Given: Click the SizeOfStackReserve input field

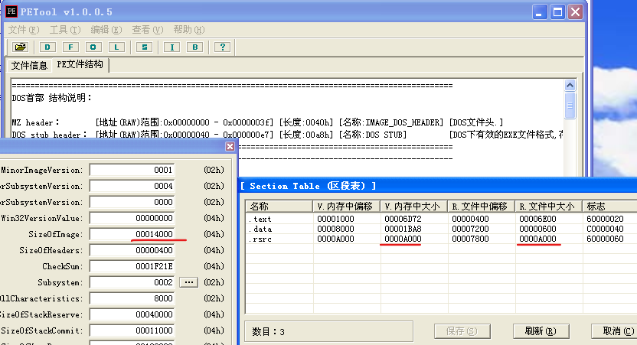Looking at the screenshot, I should (132, 314).
